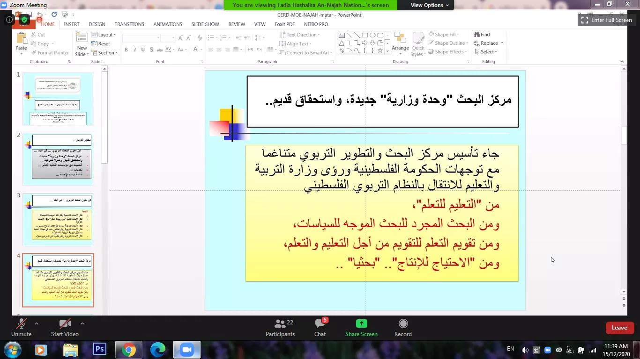This screenshot has height=359, width=640.
Task: Switch to the DESIGN ribbon tab
Action: [97, 24]
